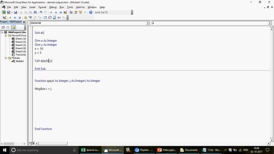The height and width of the screenshot is (154, 274).
Task: Switch to Video.pptx PowerPoint taskbar button
Action: (167, 150)
